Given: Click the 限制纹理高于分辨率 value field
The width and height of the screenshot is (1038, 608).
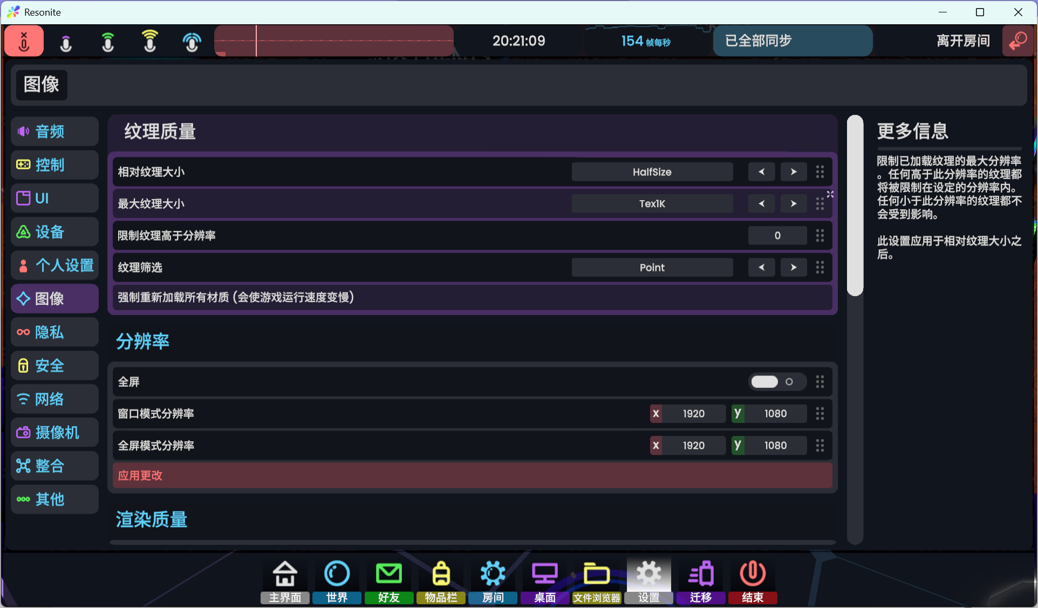Looking at the screenshot, I should click(x=777, y=236).
